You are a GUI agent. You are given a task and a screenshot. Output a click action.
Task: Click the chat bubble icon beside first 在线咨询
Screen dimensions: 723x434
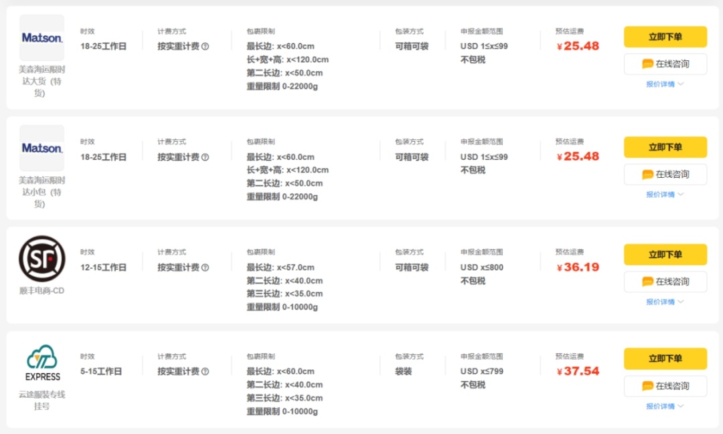[647, 64]
